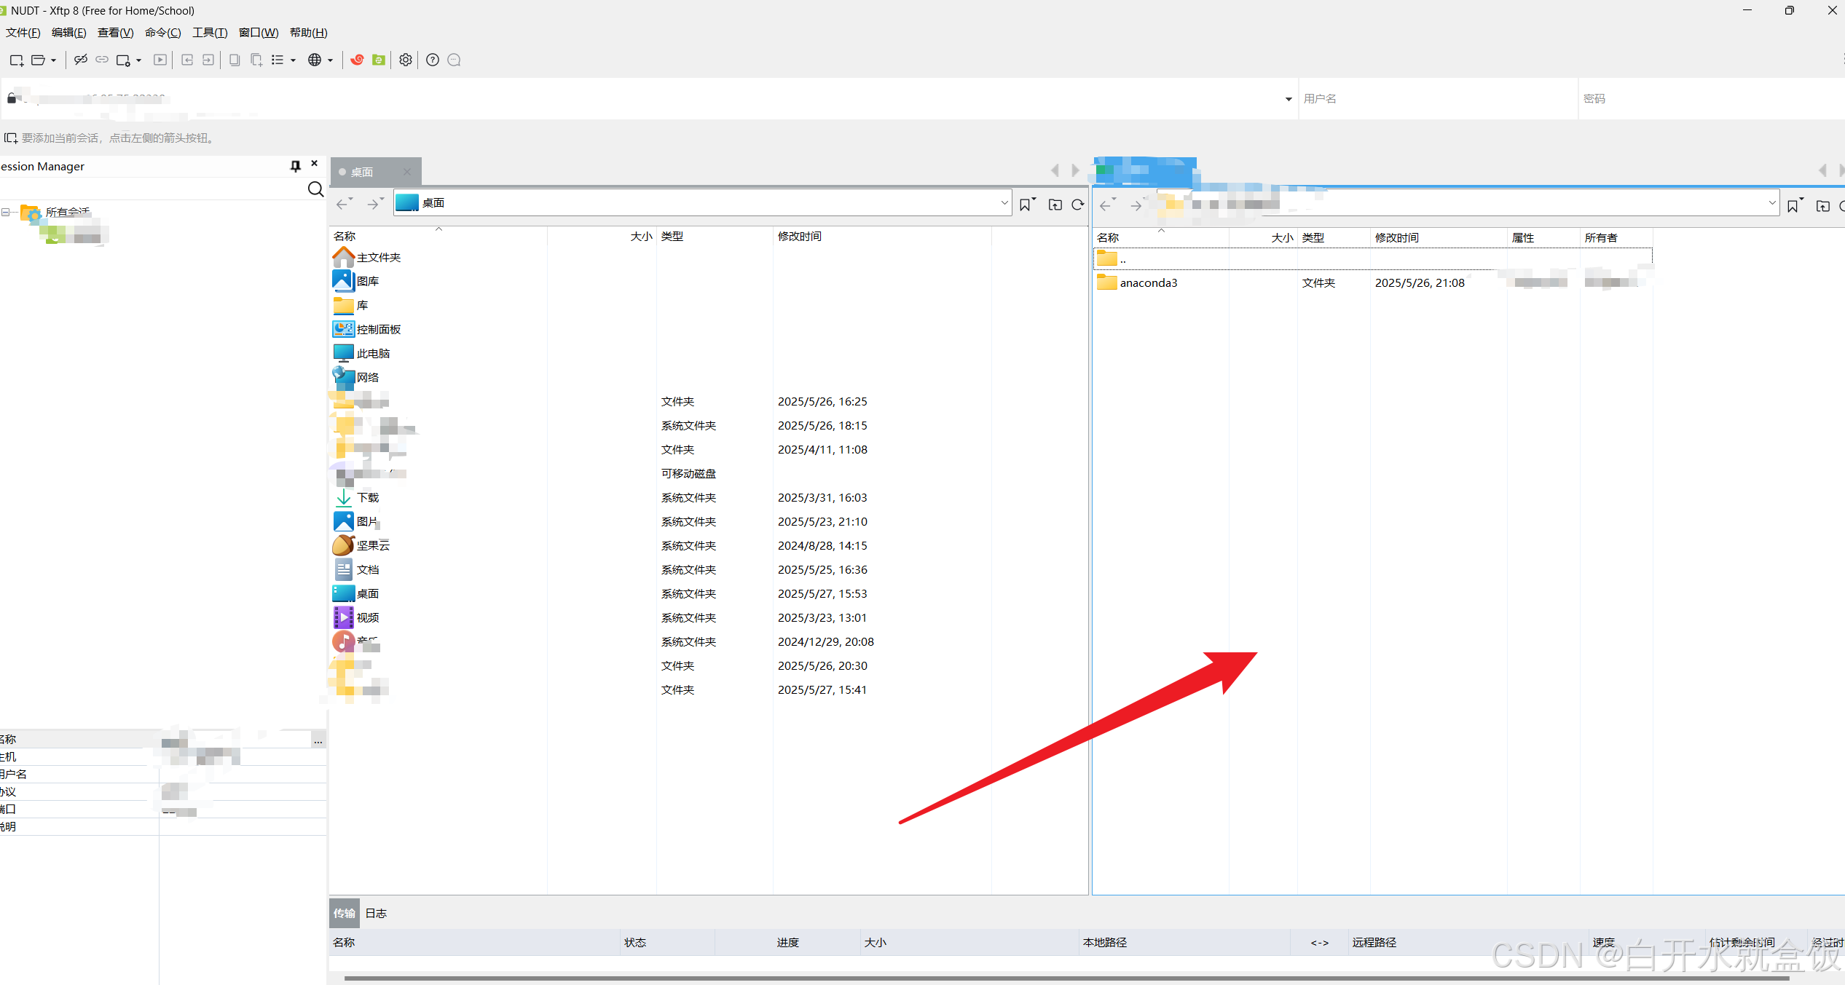Open Options with the gear icon

(406, 60)
